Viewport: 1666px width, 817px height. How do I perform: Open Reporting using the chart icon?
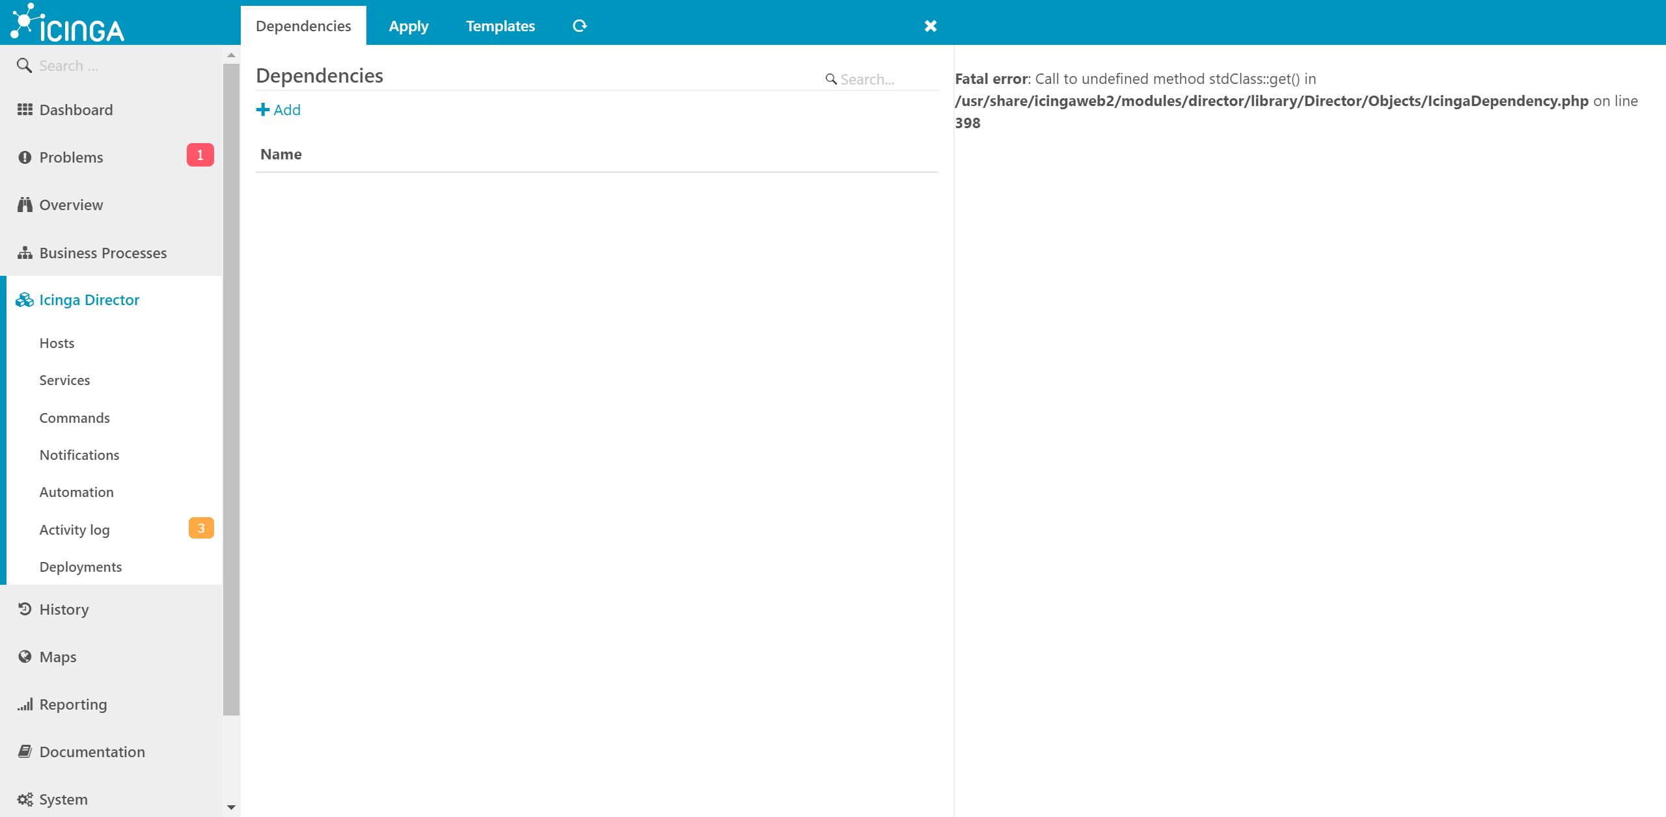24,704
